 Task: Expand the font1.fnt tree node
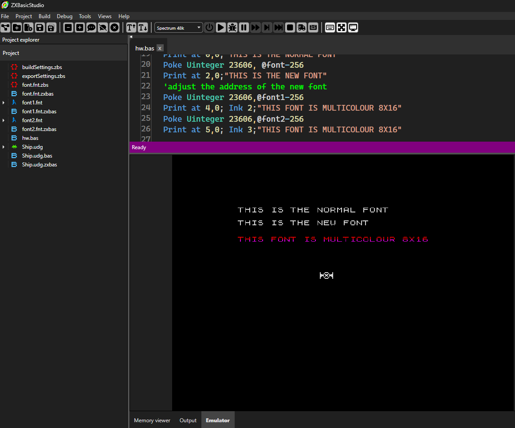4,103
